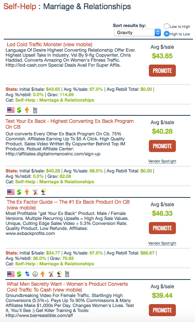Open Vendor Spotlight for Text Your Ex Back
The height and width of the screenshot is (322, 195).
162,161
